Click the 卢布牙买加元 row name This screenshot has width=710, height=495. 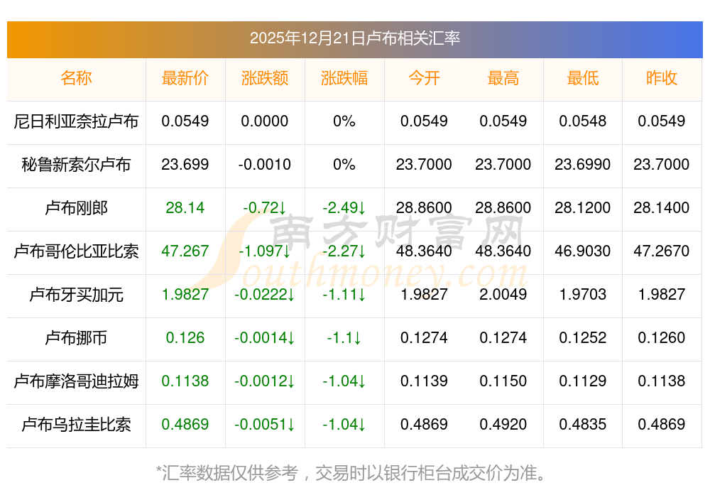click(76, 295)
